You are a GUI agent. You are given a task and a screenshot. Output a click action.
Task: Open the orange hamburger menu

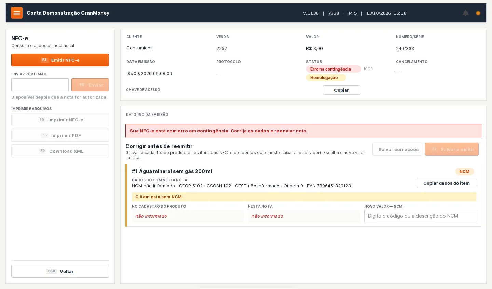pos(17,13)
